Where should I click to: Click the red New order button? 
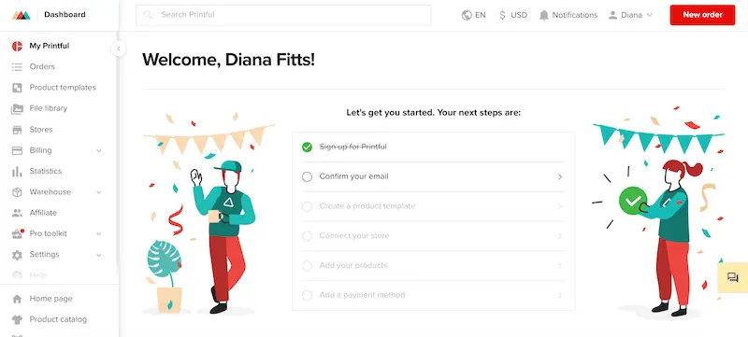point(702,15)
